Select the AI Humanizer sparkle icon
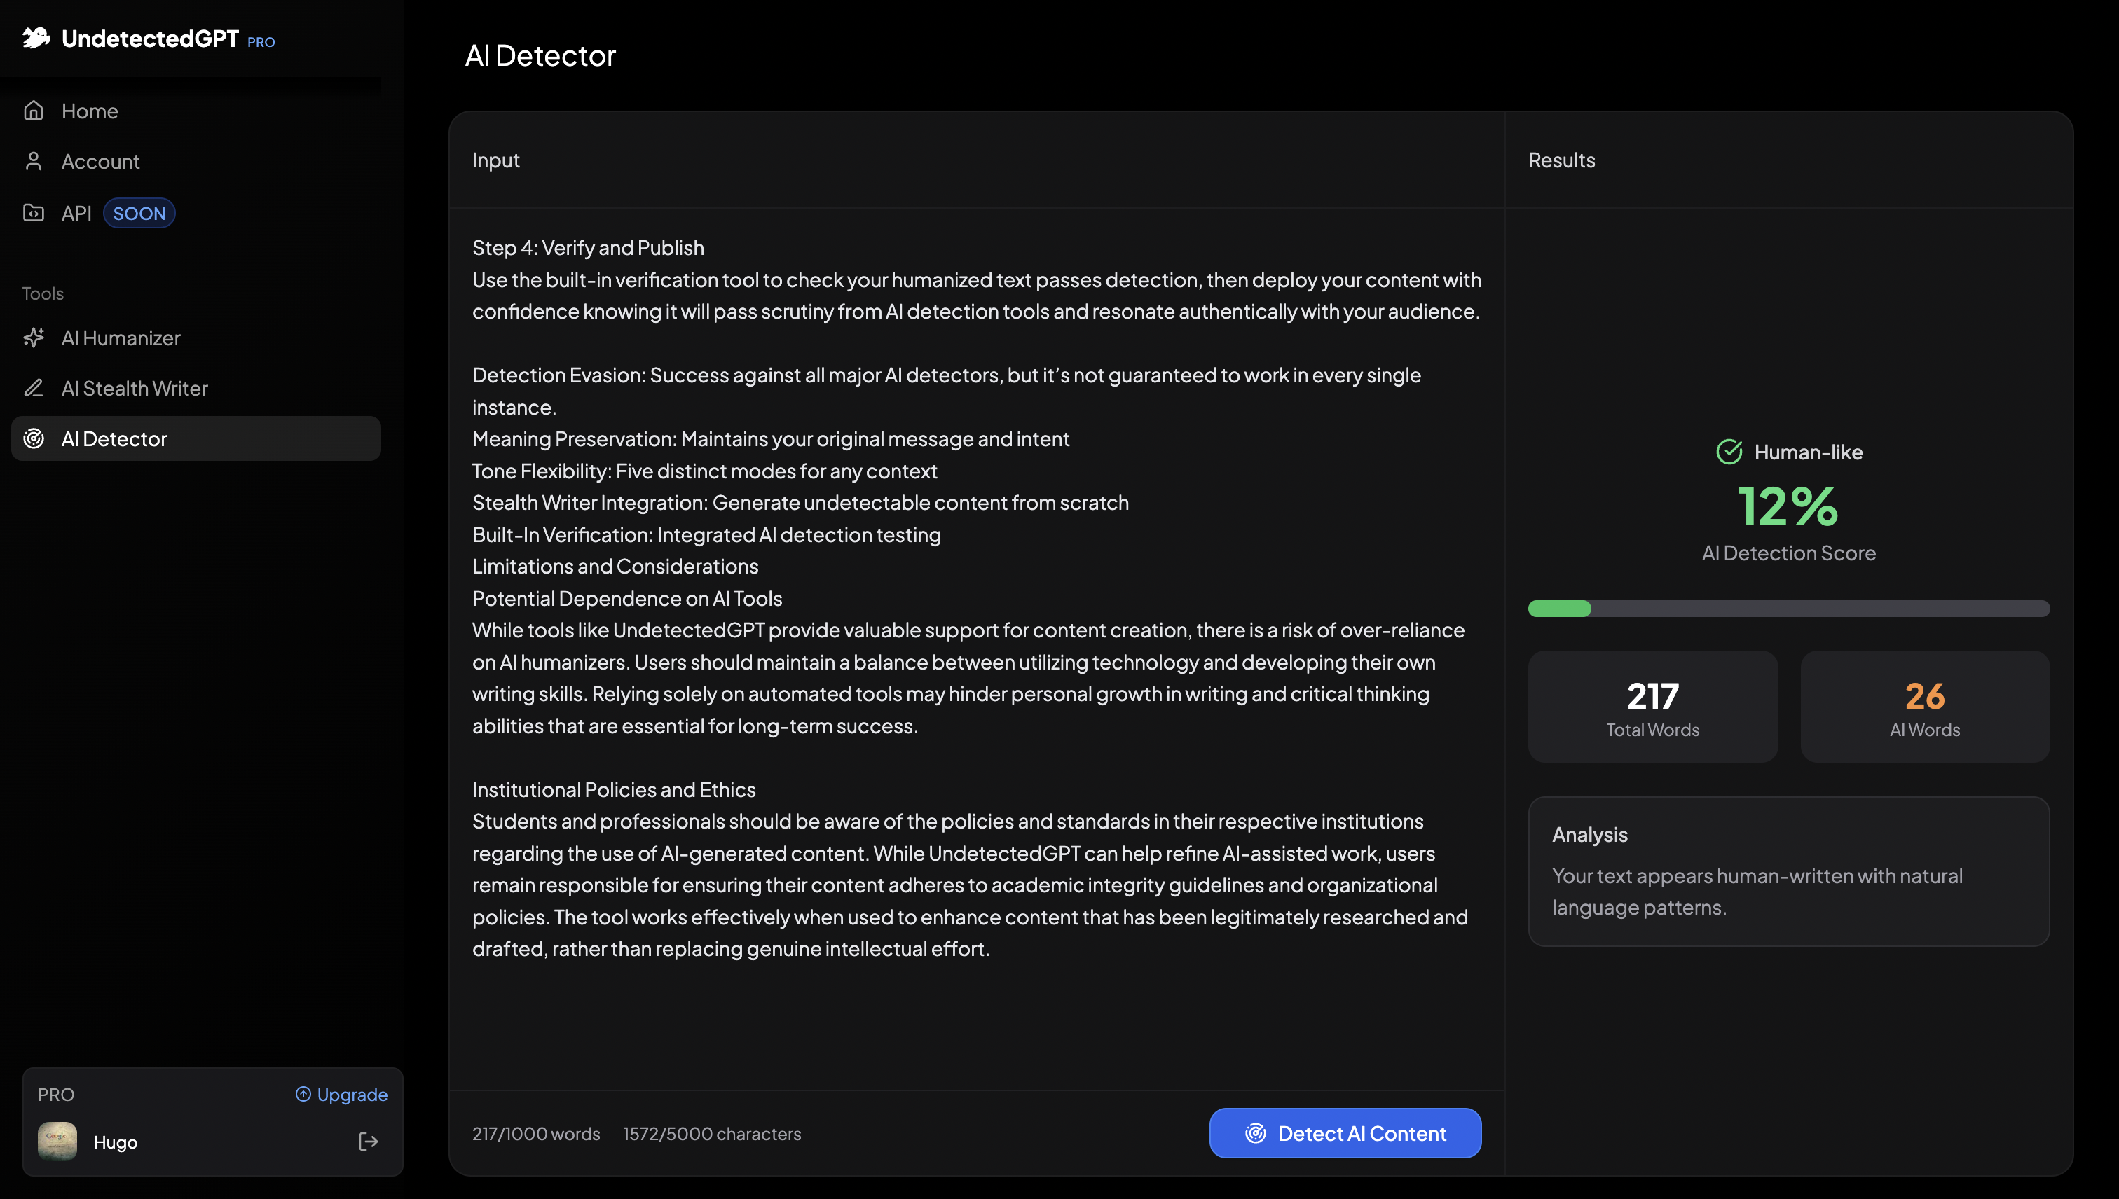Screen dimensions: 2119x1199 tap(34, 338)
